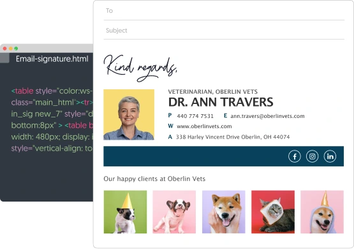This screenshot has width=354, height=250.
Task: Click address 338 Harley Vincent Drive Oberlin
Action: (233, 137)
